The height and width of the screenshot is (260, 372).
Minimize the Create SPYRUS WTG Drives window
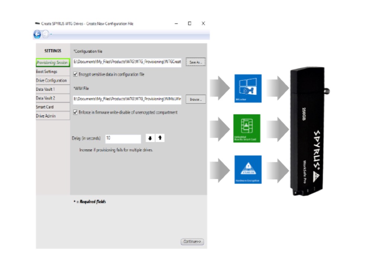point(176,23)
